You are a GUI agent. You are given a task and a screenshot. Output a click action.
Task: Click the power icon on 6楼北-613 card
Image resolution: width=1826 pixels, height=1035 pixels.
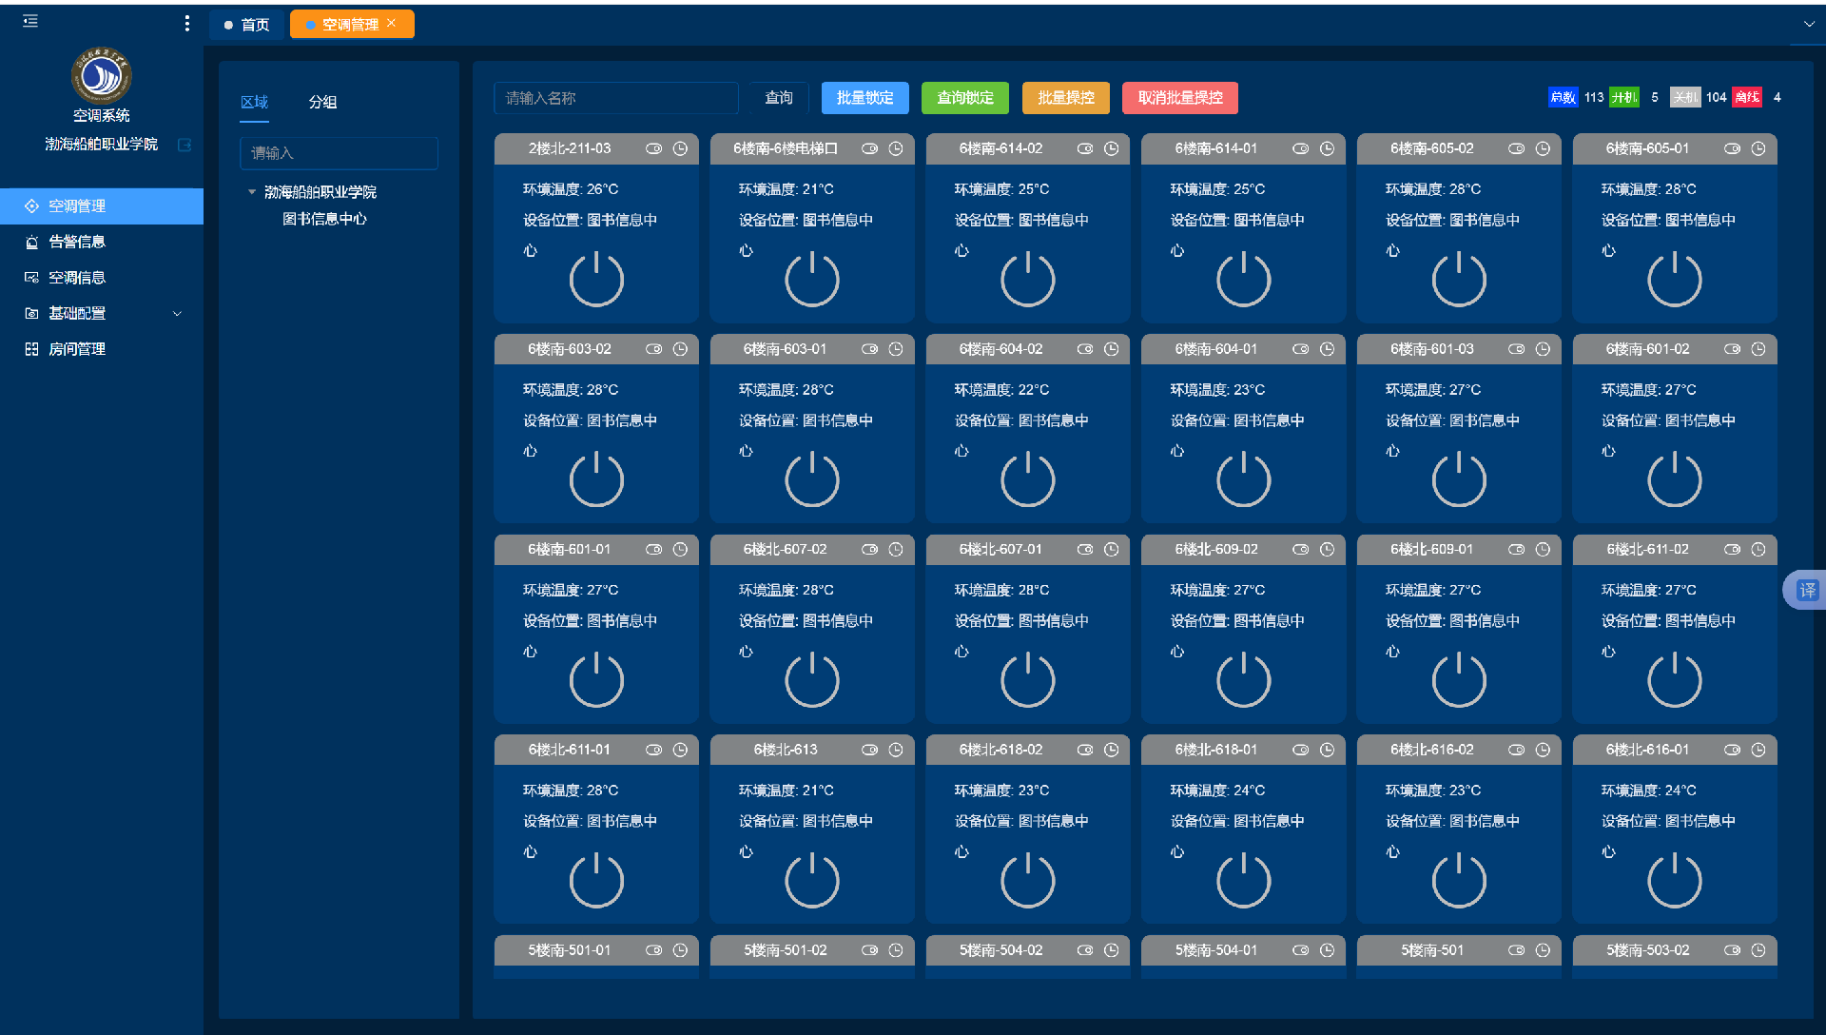point(811,879)
